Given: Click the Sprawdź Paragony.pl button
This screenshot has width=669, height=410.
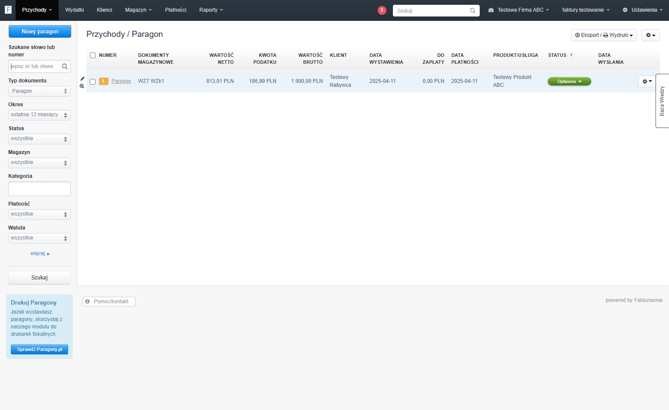Looking at the screenshot, I should pyautogui.click(x=40, y=349).
